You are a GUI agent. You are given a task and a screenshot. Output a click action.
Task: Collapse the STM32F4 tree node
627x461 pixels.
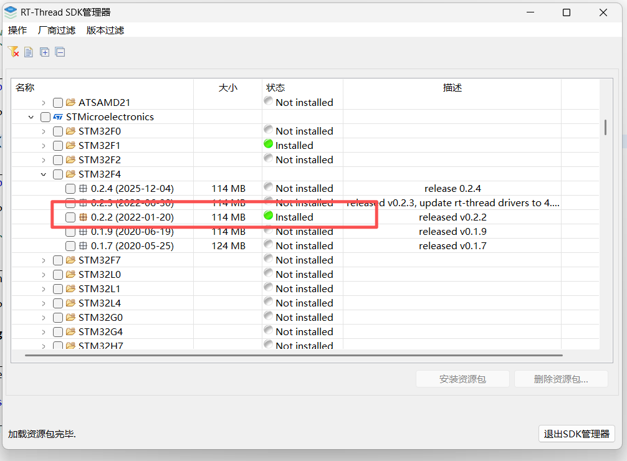[x=44, y=174]
